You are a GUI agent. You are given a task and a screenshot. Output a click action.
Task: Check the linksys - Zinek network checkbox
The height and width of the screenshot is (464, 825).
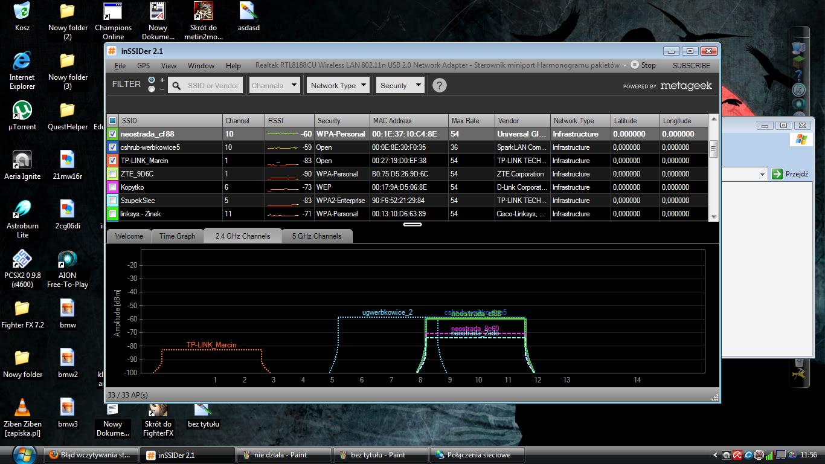(113, 214)
